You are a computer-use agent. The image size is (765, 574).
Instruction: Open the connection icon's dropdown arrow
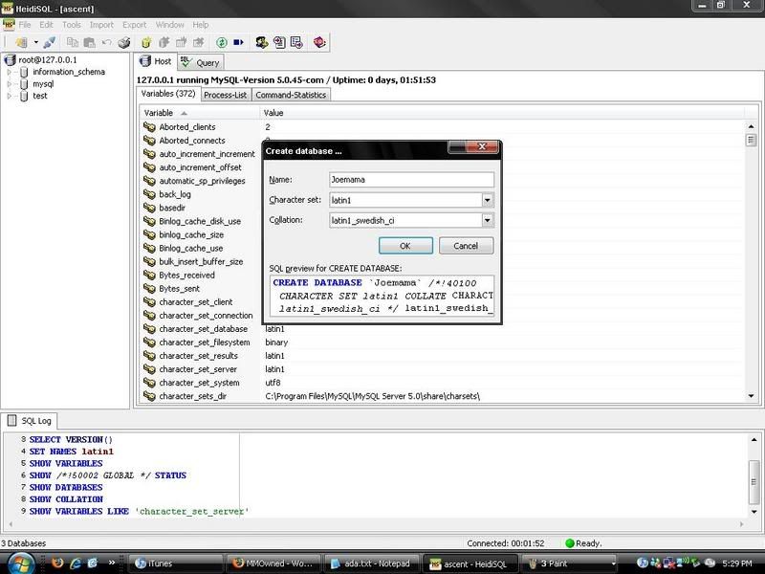pyautogui.click(x=35, y=42)
